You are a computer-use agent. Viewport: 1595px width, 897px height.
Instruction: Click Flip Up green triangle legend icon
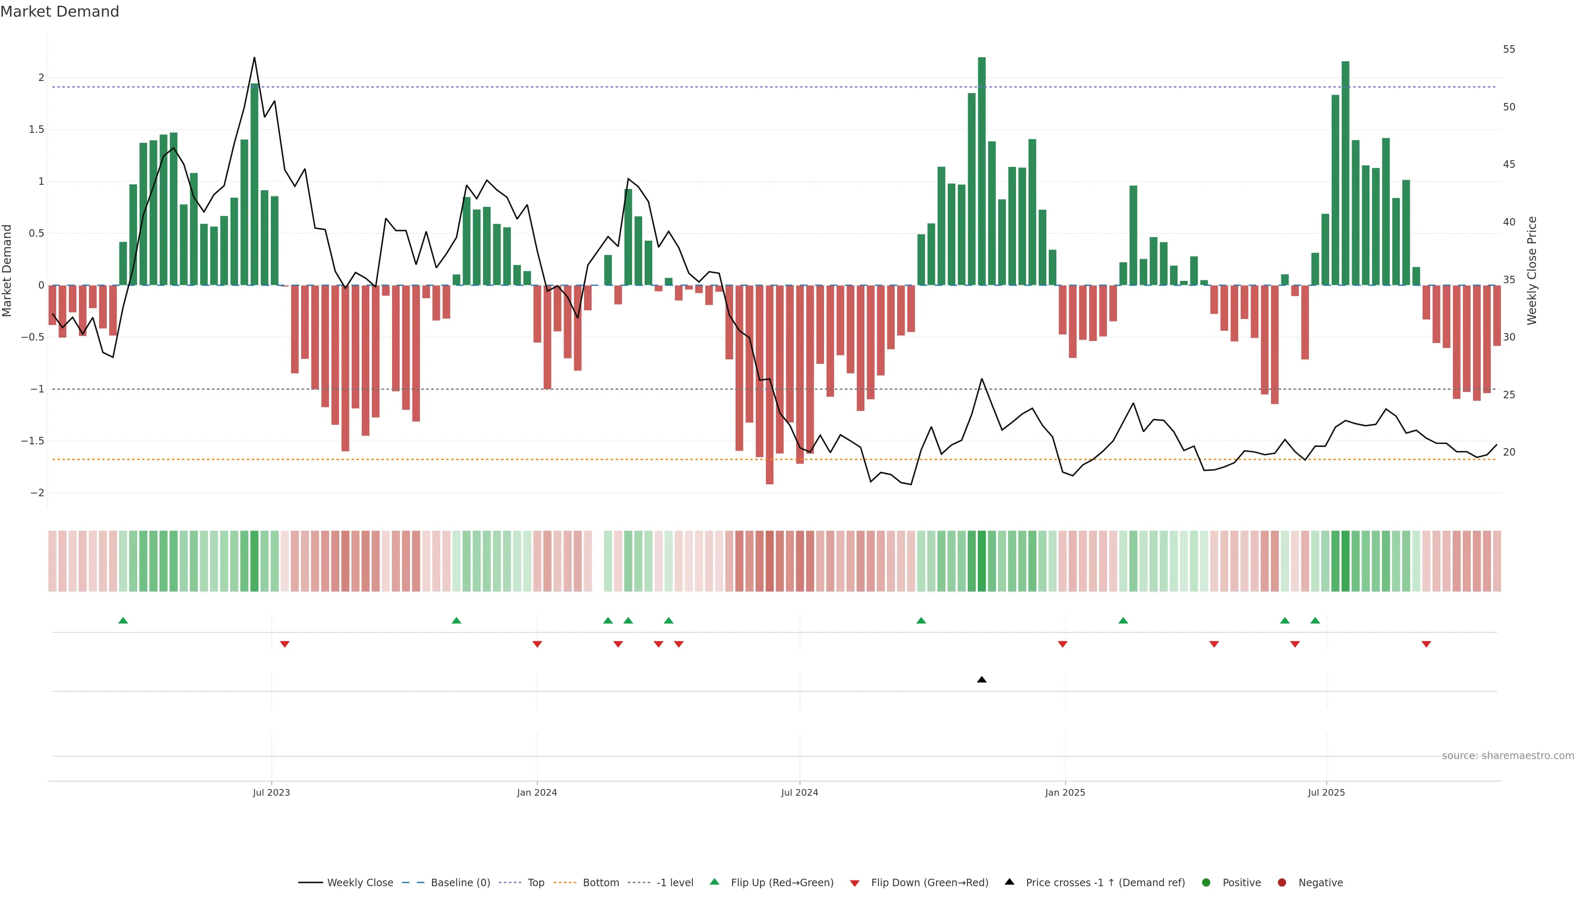[714, 882]
